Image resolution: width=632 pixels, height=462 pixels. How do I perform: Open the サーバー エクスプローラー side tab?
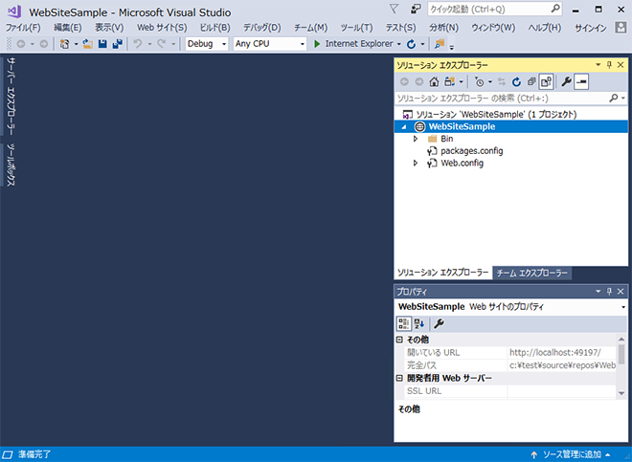click(x=11, y=97)
